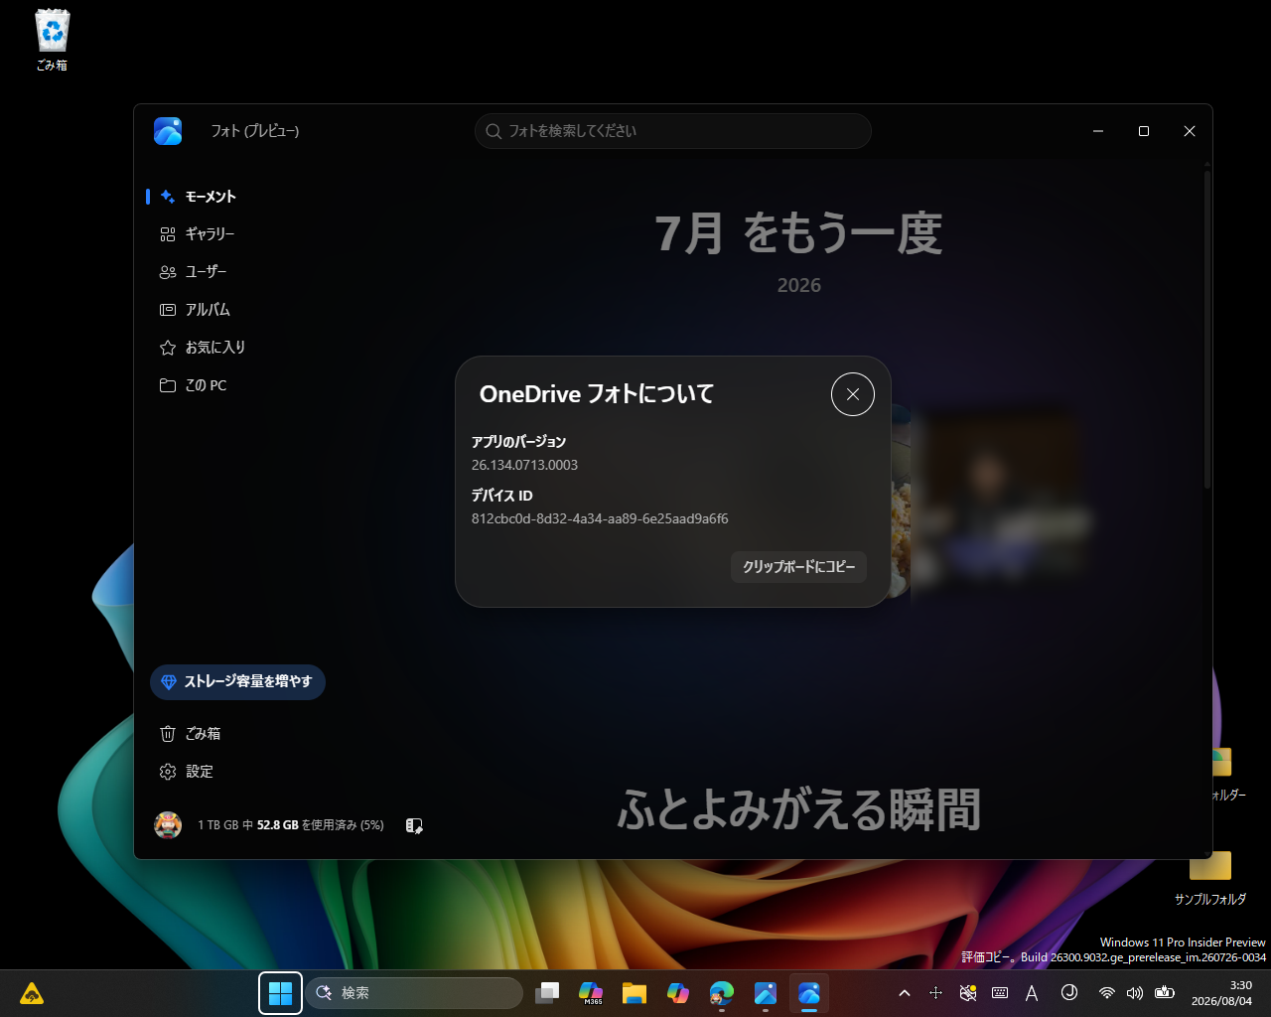The width and height of the screenshot is (1271, 1017).
Task: Click the フォト app logo in title bar
Action: (x=168, y=131)
